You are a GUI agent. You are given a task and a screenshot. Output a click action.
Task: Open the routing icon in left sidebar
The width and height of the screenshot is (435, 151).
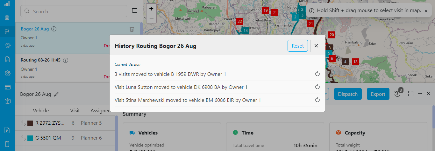[x=7, y=31]
